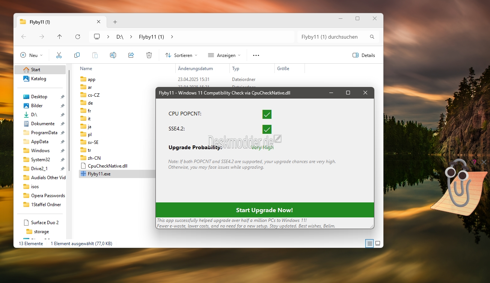Open a new Explorer tab with plus

tap(115, 22)
